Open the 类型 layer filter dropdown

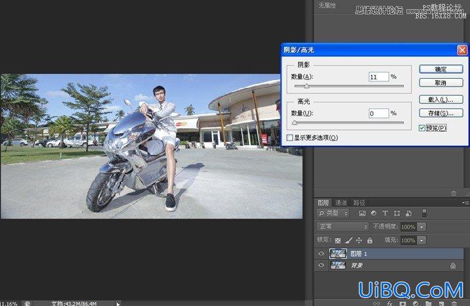click(333, 213)
